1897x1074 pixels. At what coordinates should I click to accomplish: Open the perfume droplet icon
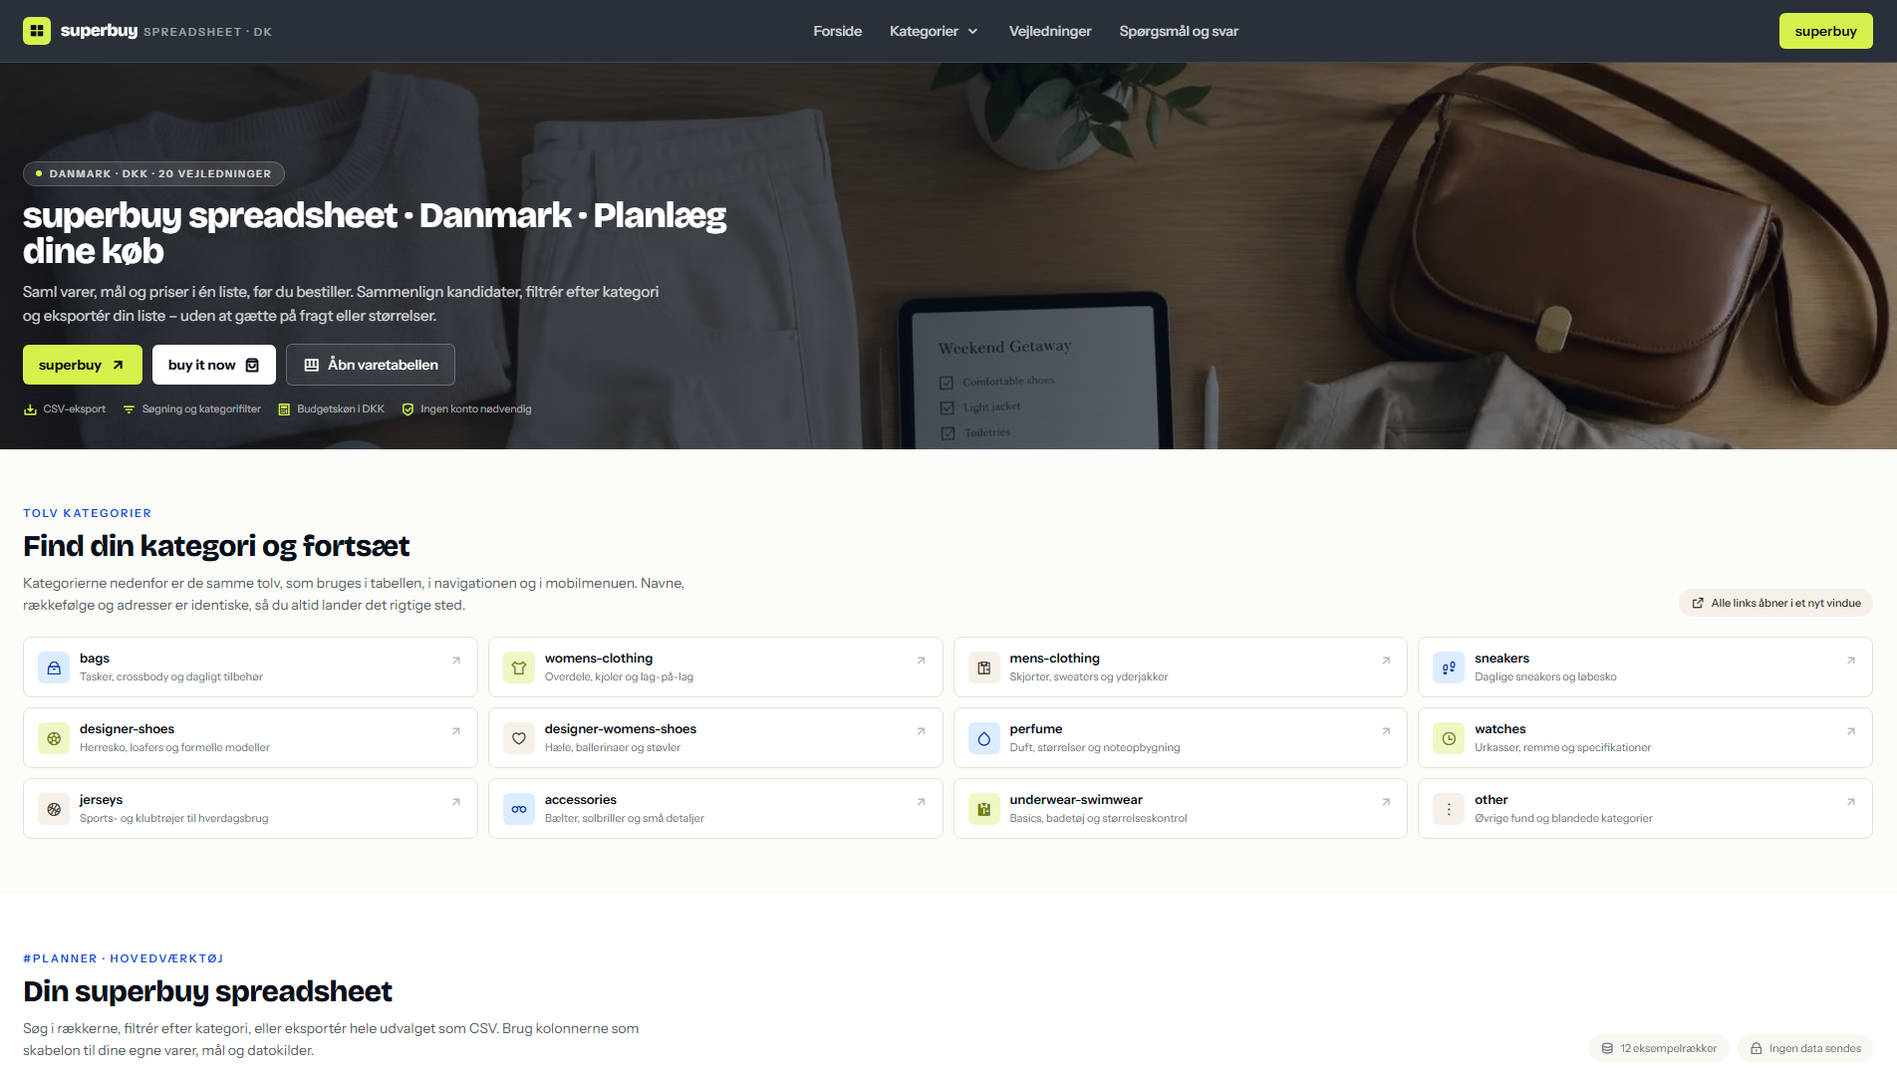[984, 738]
